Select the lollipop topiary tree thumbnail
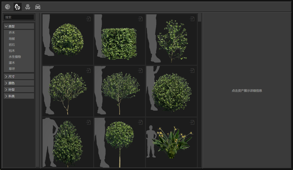This screenshot has width=293, height=170. (120, 142)
